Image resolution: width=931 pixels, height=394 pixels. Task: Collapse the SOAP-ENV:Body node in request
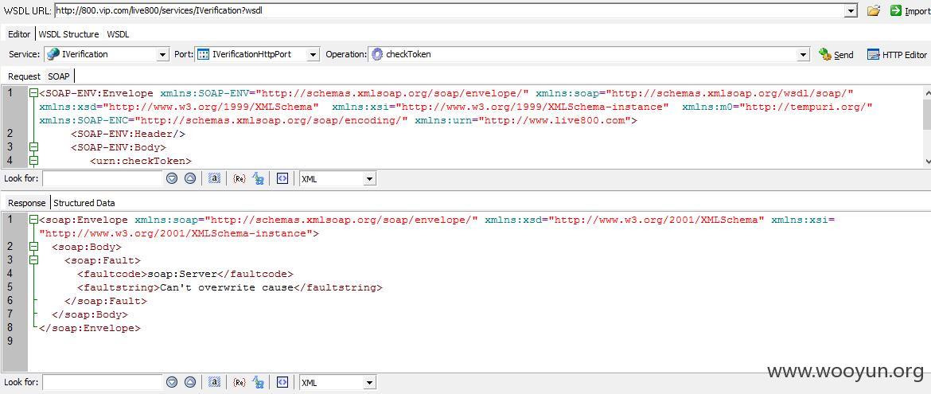33,147
